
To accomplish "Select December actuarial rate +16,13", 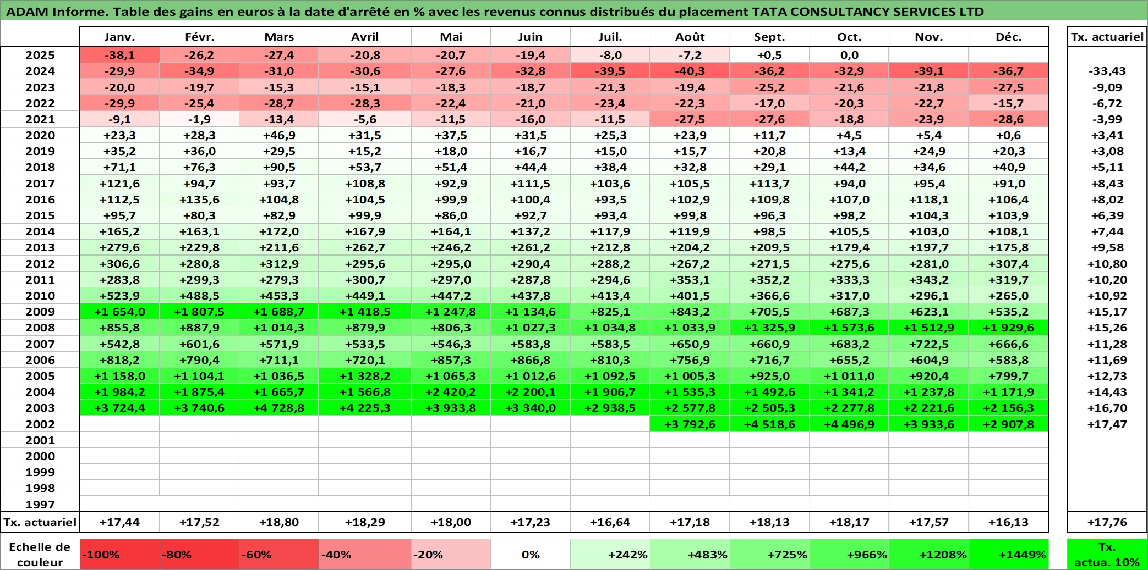I will pyautogui.click(x=1009, y=522).
